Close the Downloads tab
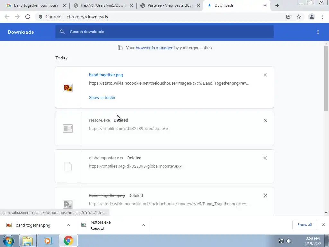Viewport: 329px width, 247px height. (x=265, y=5)
